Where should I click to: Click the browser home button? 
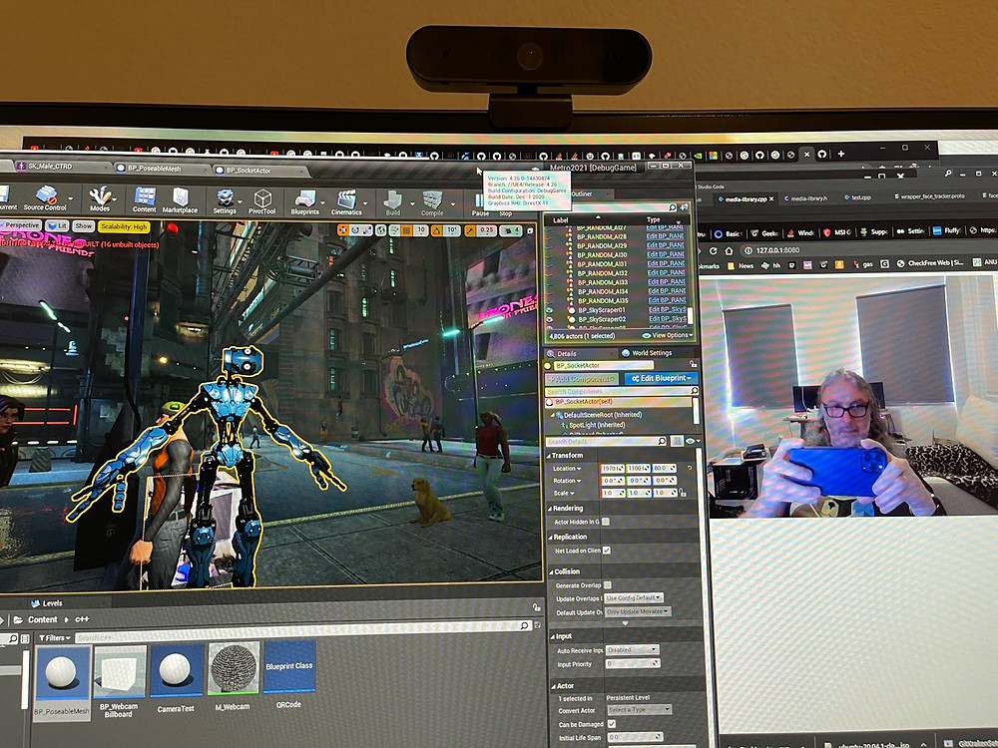coord(730,250)
